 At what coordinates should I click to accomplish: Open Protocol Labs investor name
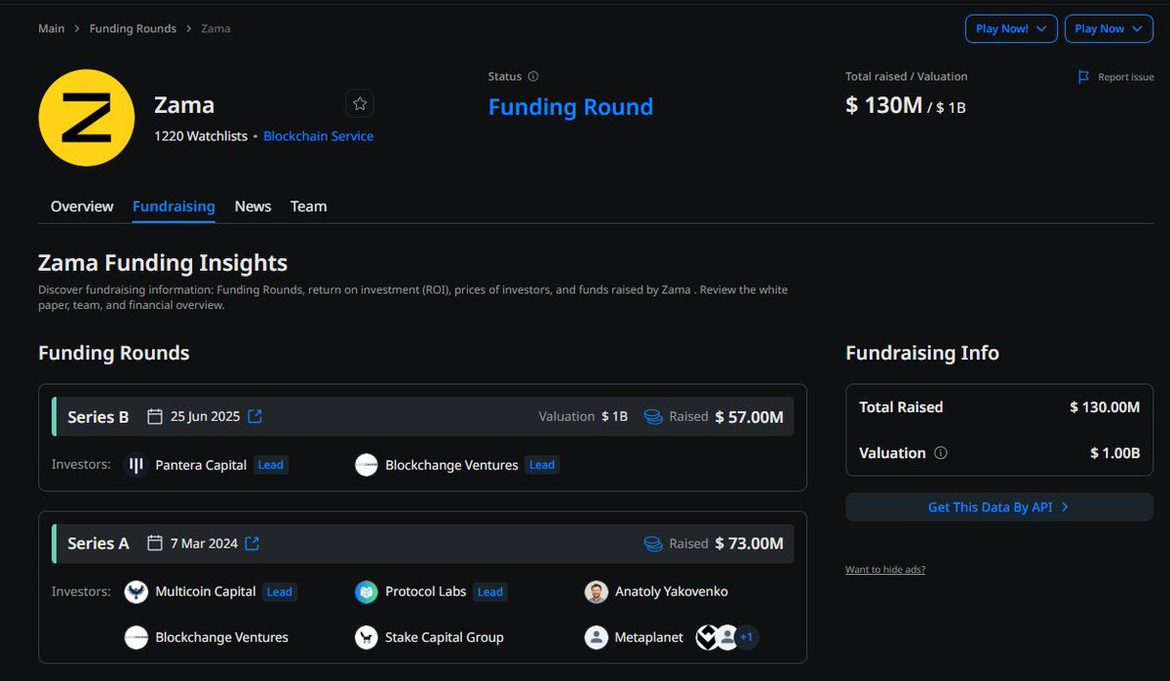click(426, 591)
